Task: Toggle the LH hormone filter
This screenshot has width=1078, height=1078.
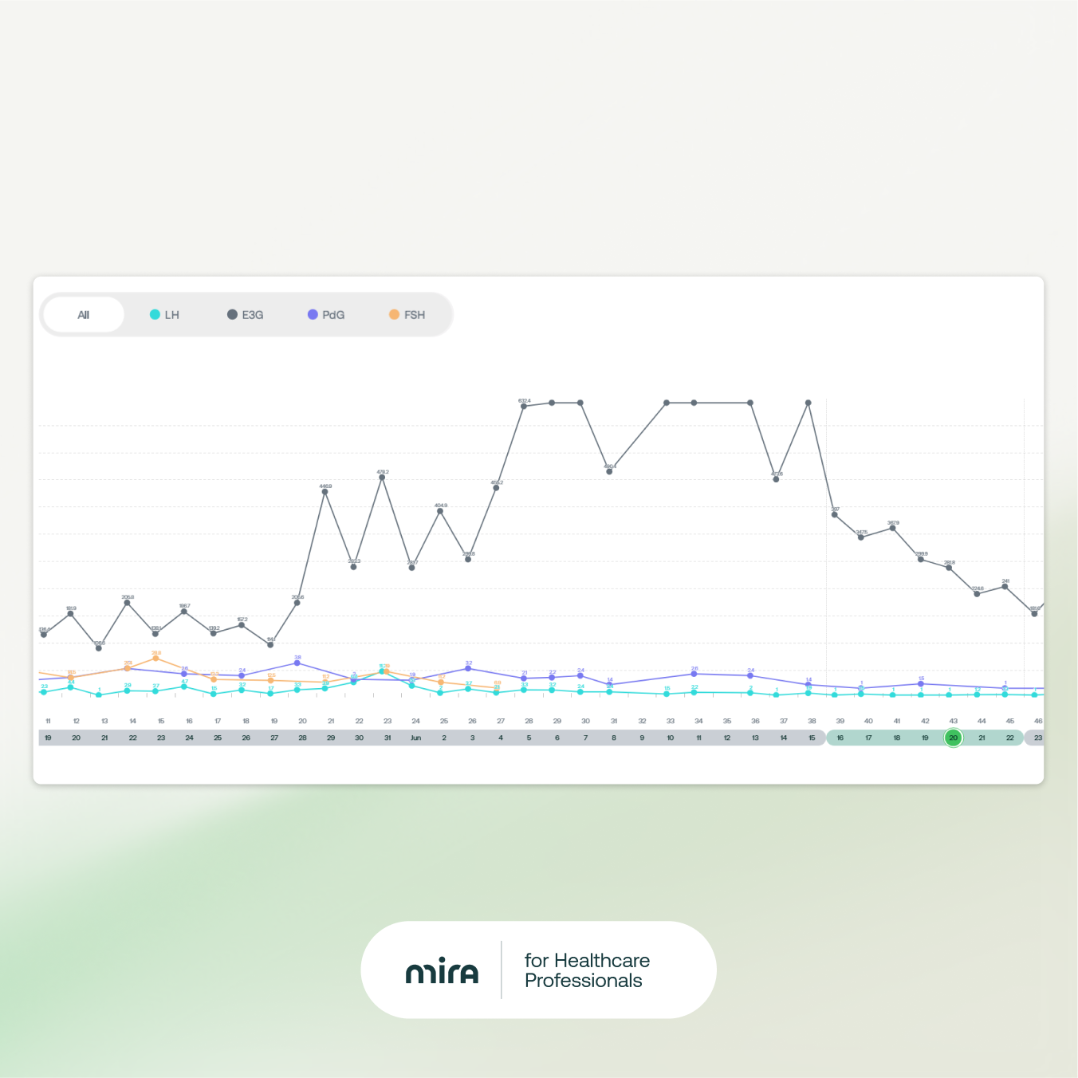Action: point(165,315)
